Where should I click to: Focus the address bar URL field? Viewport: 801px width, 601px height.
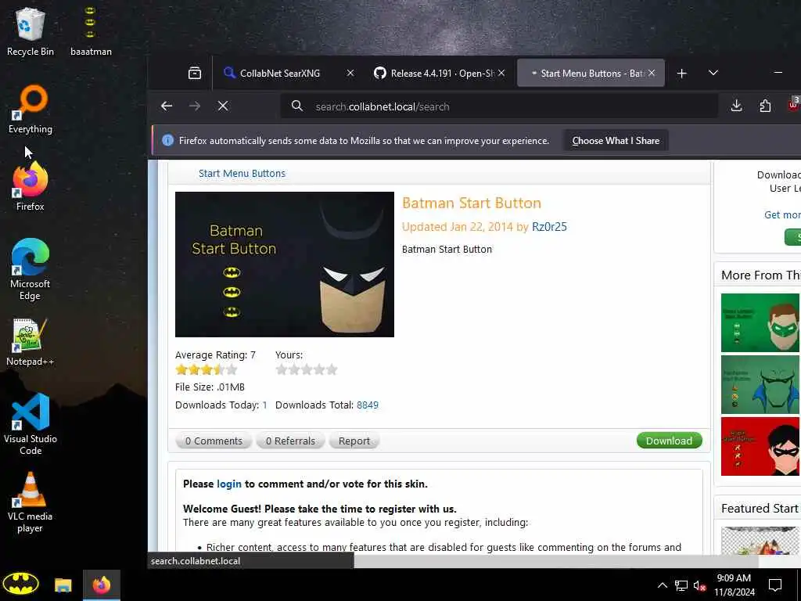pyautogui.click(x=498, y=106)
